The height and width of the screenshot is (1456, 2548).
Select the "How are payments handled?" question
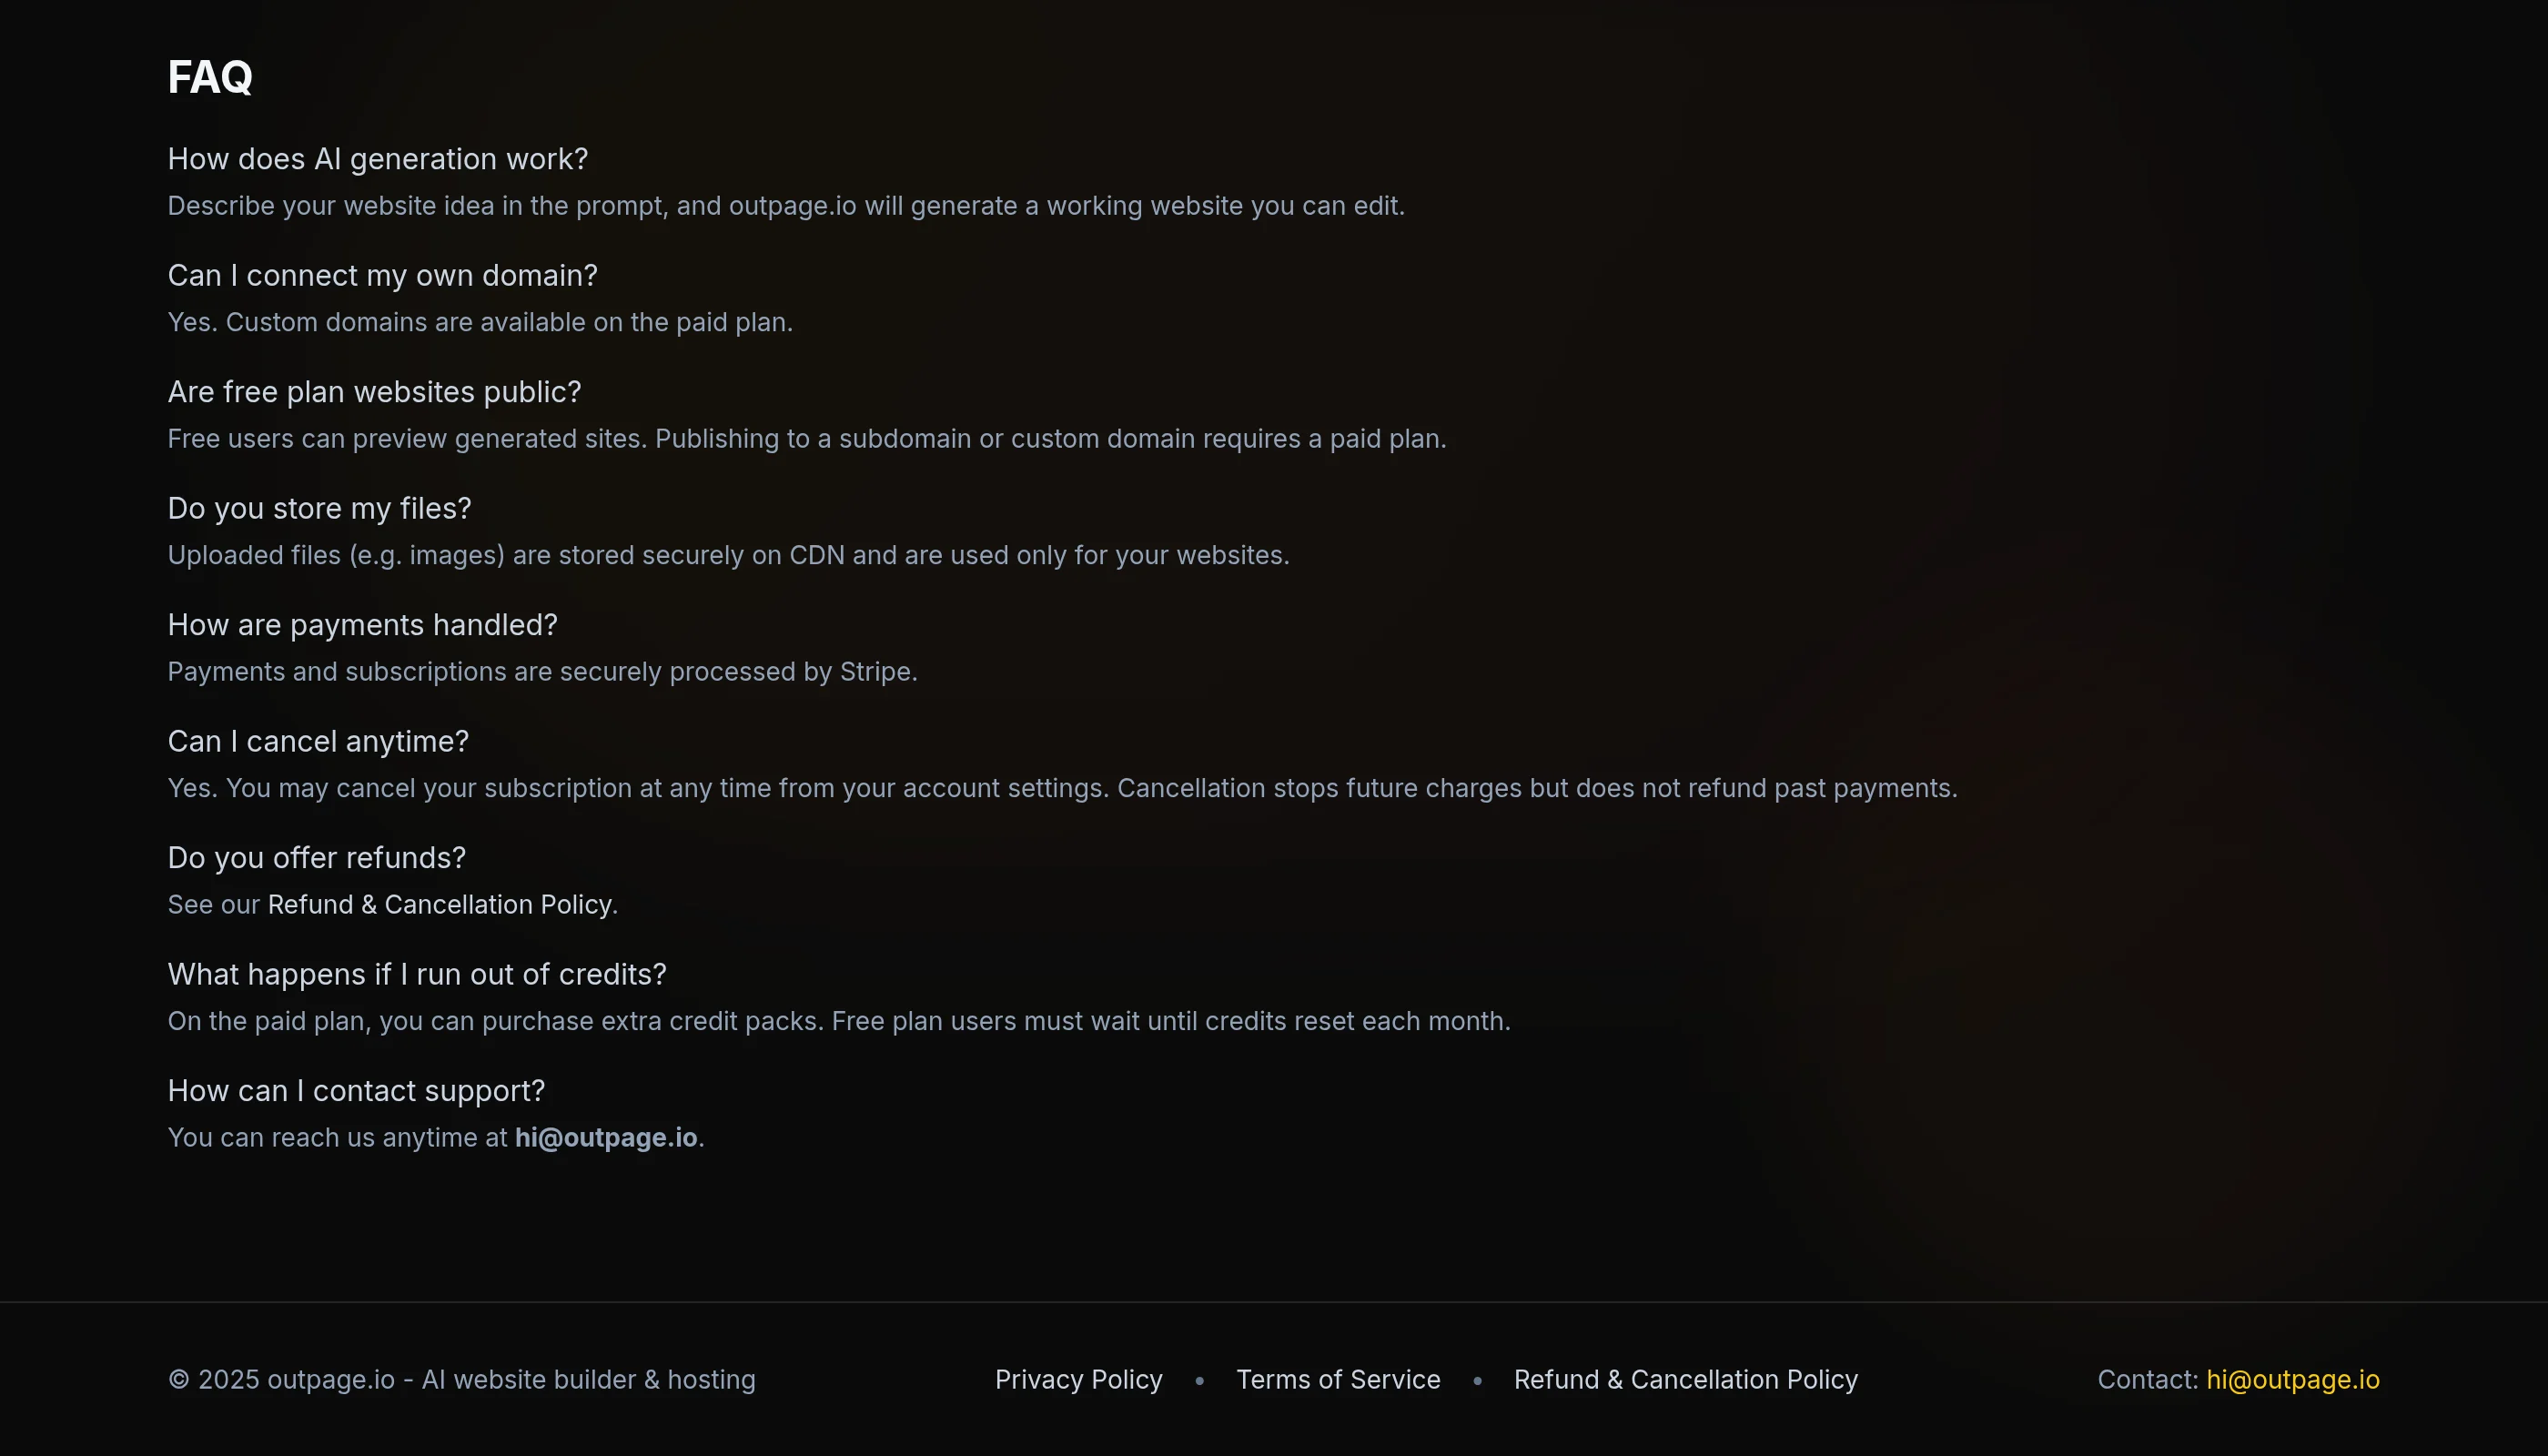(x=362, y=625)
